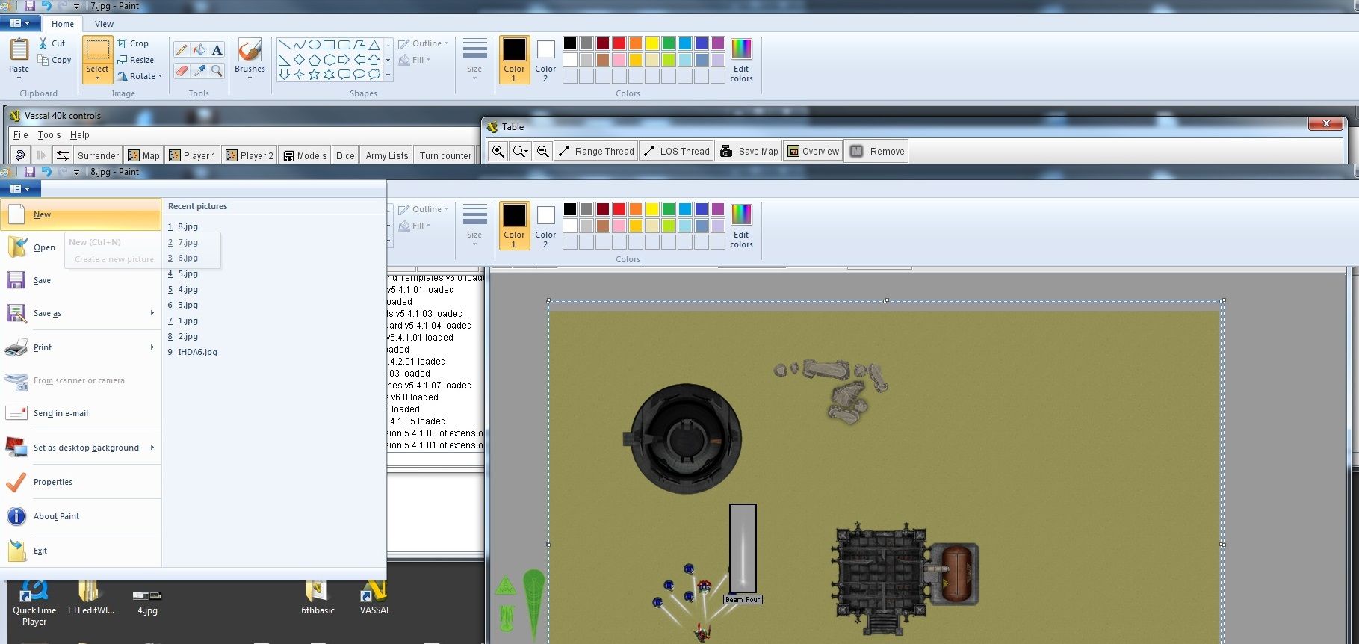The height and width of the screenshot is (644, 1359).
Task: Select the Pencil tool in 7.jpg Paint
Action: tap(181, 50)
